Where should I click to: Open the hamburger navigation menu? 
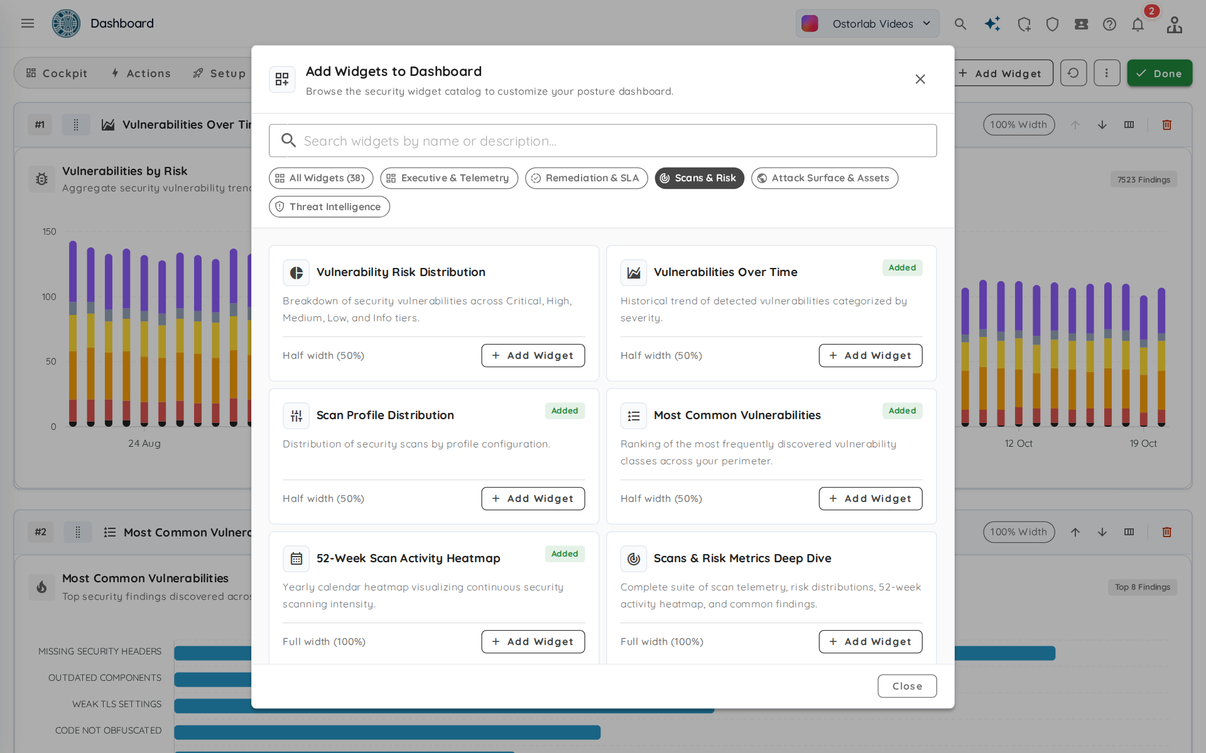28,23
